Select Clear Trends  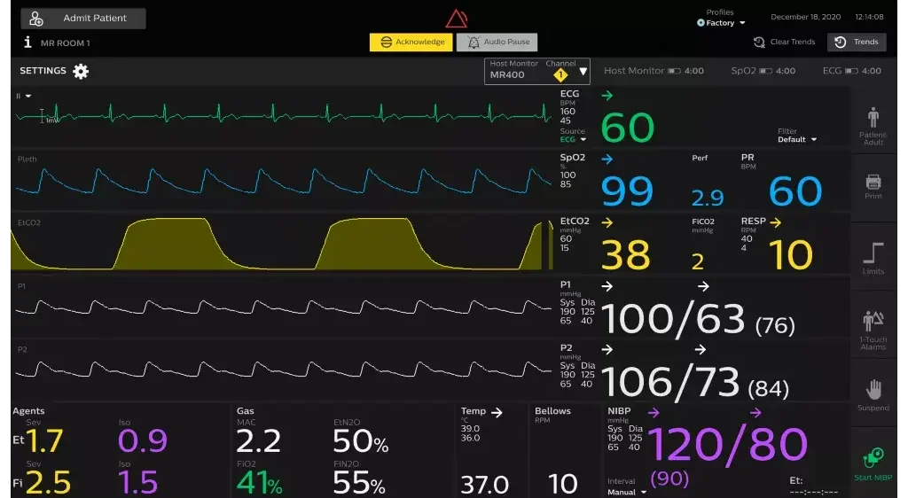click(x=784, y=42)
